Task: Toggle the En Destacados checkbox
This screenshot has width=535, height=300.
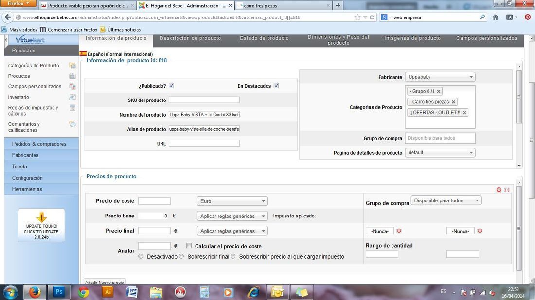Action: pos(276,86)
